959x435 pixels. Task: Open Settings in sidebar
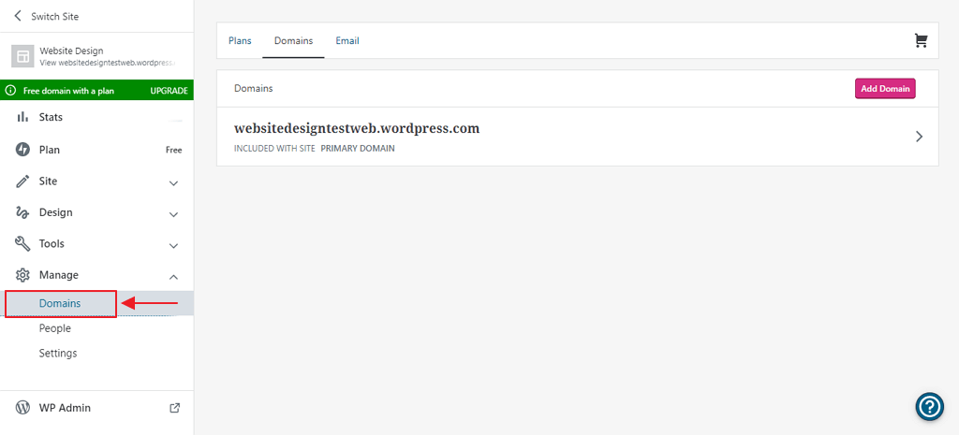click(58, 353)
